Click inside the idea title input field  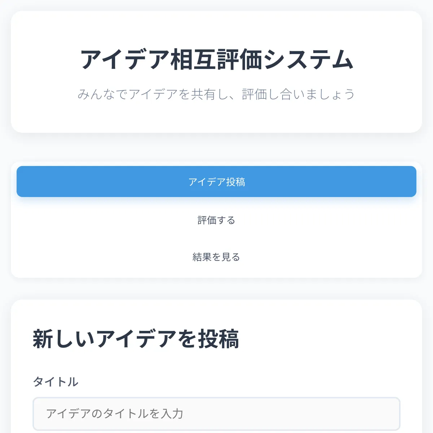click(216, 413)
